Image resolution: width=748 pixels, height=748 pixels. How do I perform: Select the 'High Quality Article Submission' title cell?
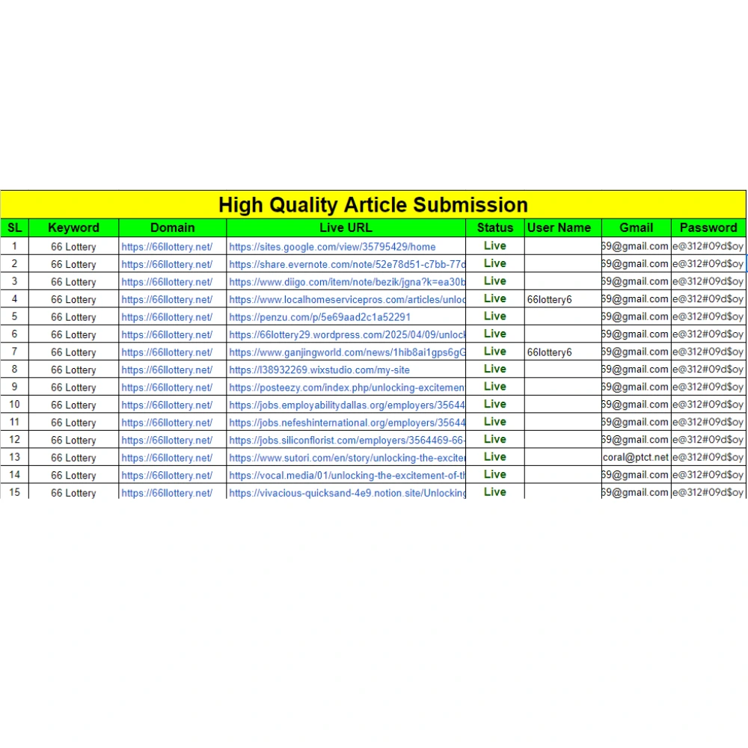coord(373,205)
